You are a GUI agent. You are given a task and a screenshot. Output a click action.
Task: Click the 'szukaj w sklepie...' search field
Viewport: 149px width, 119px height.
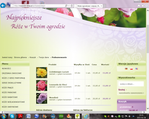pyautogui.click(x=131, y=84)
